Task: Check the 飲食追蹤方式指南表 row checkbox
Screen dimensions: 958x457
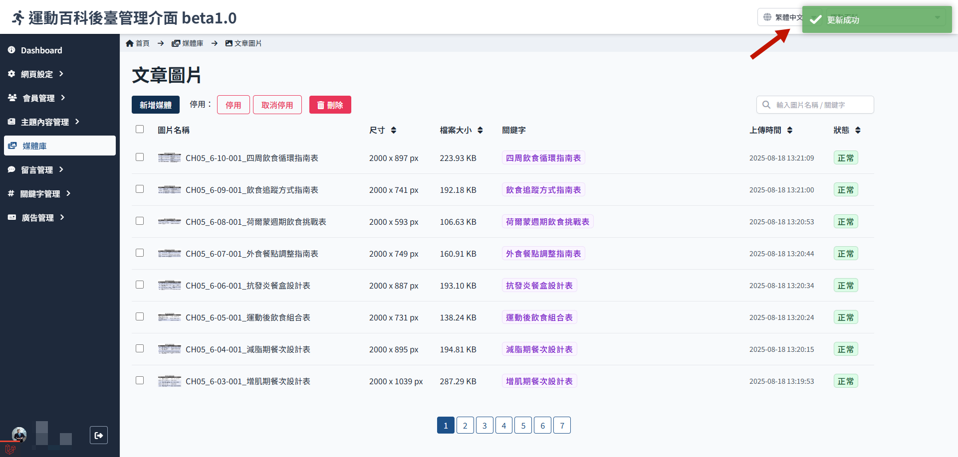Action: [140, 189]
